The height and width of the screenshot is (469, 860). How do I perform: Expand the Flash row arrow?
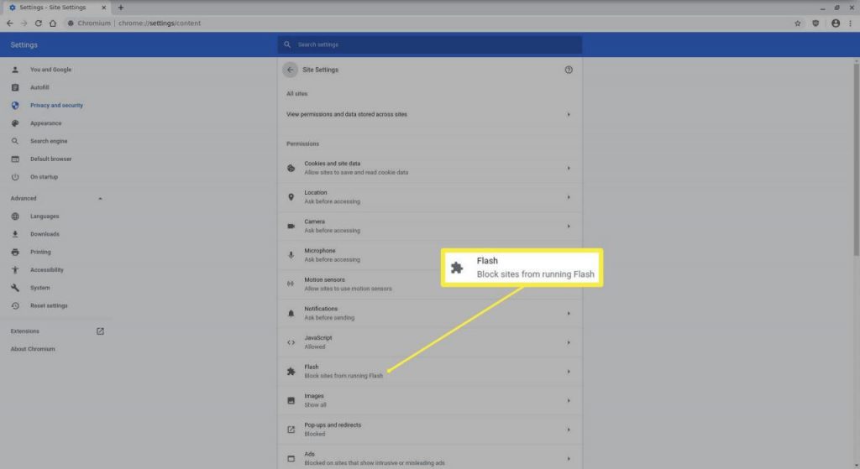click(x=569, y=372)
